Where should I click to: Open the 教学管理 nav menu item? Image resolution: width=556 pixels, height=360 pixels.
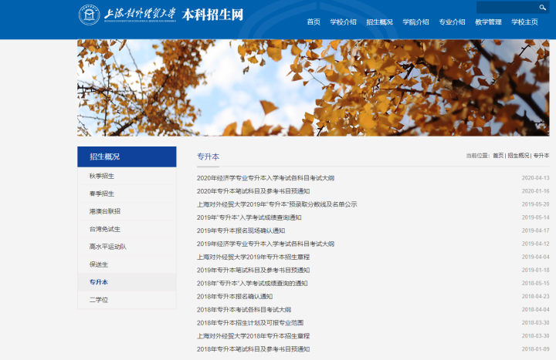[x=488, y=22]
